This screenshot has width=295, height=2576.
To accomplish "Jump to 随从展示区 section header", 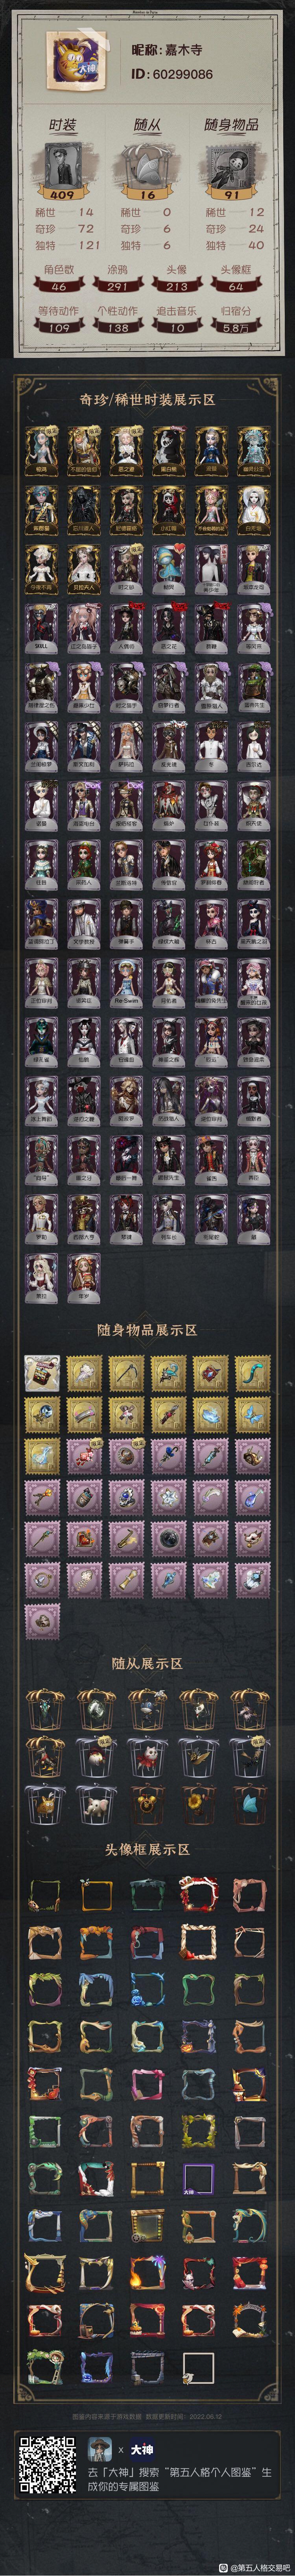I will pos(147,1663).
